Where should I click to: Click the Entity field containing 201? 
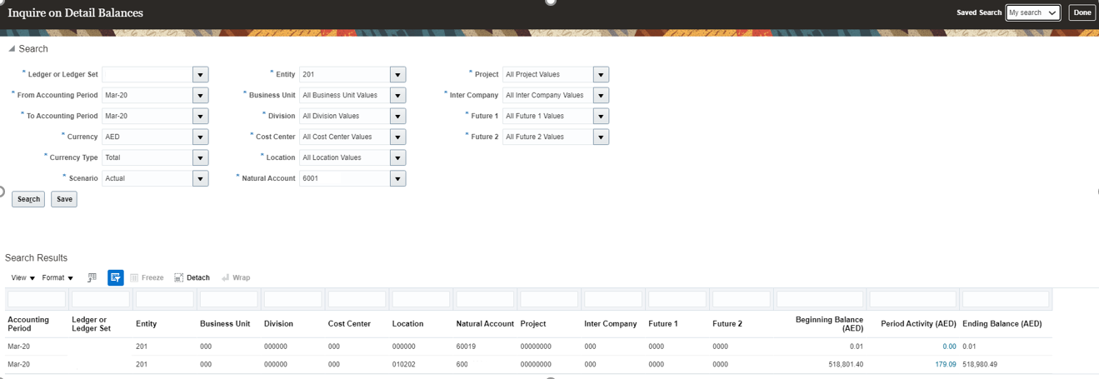(344, 74)
